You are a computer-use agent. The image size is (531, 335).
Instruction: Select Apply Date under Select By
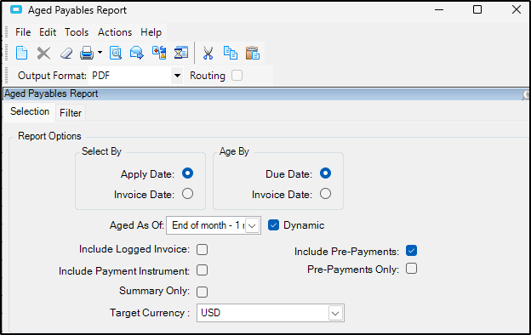pyautogui.click(x=187, y=173)
